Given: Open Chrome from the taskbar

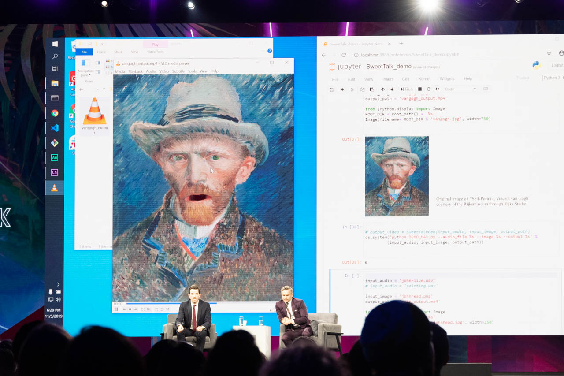Looking at the screenshot, I should (55, 113).
